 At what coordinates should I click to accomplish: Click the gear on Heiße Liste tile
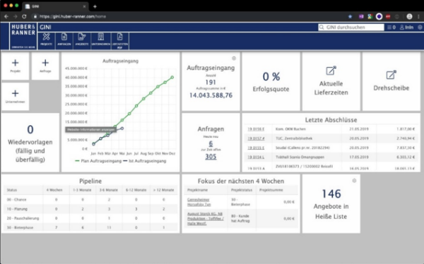[354, 181]
